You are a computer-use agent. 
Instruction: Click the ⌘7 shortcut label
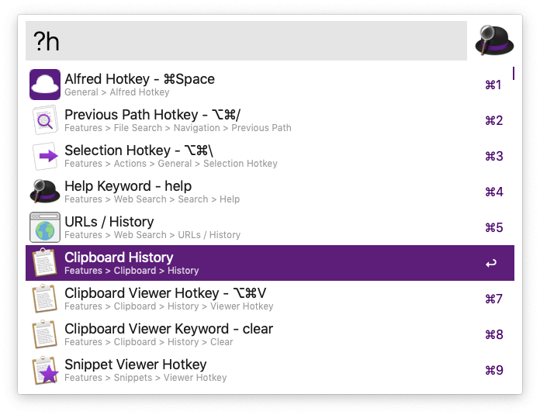(494, 299)
